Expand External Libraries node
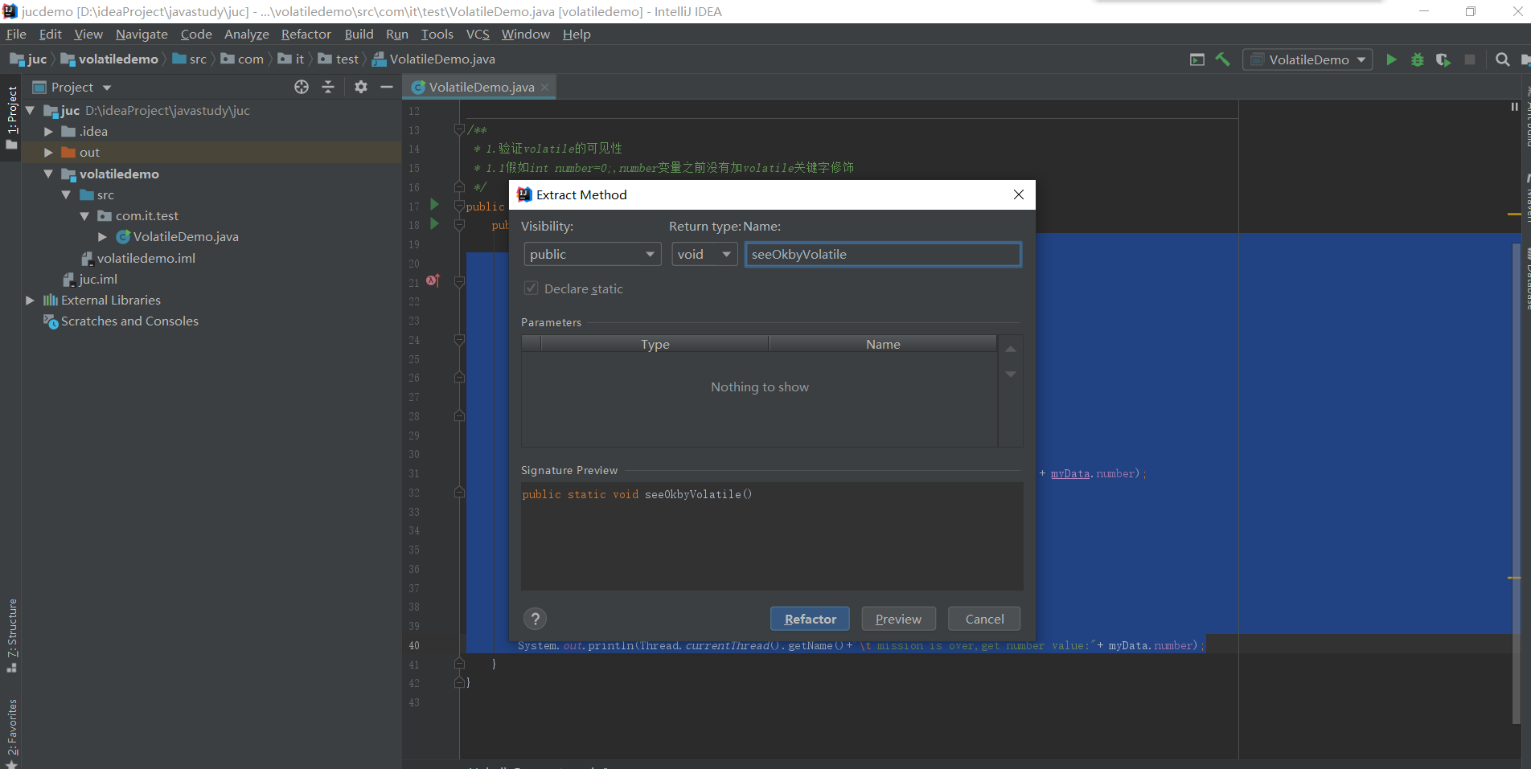 (x=31, y=300)
